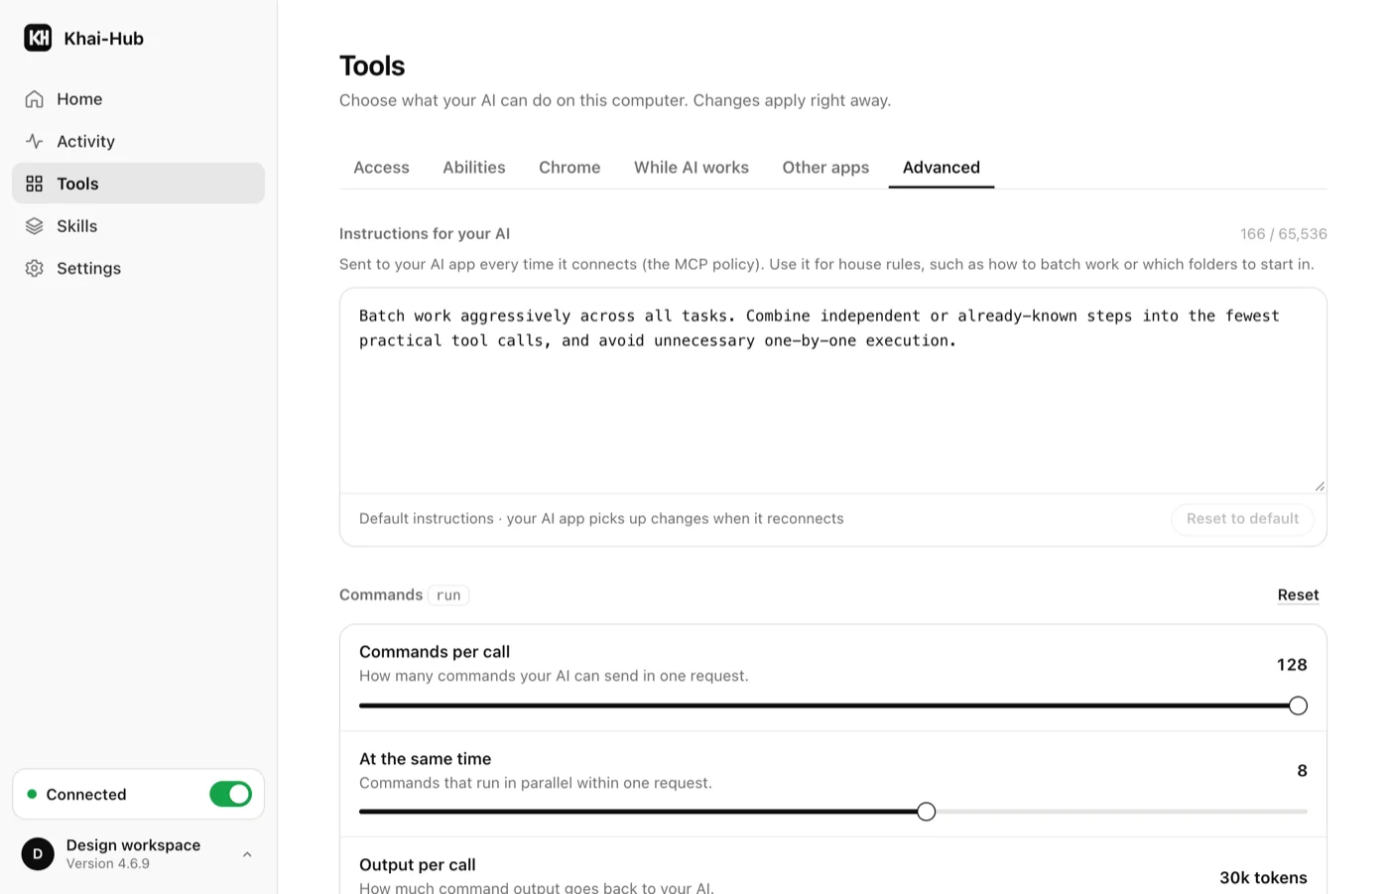Click the 166 / 65,536 character count
This screenshot has height=894, width=1389.
pyautogui.click(x=1283, y=234)
